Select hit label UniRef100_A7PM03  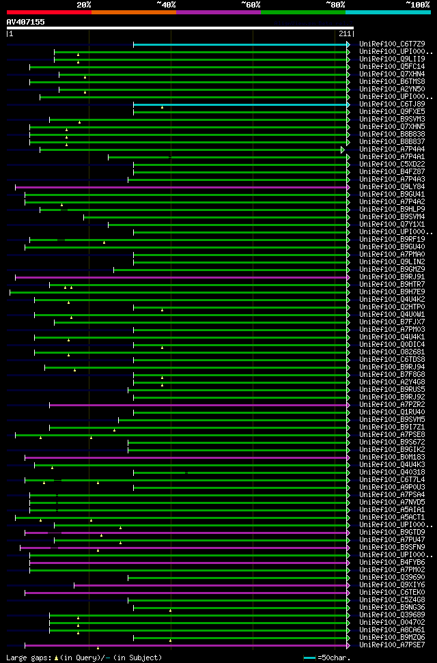392,329
